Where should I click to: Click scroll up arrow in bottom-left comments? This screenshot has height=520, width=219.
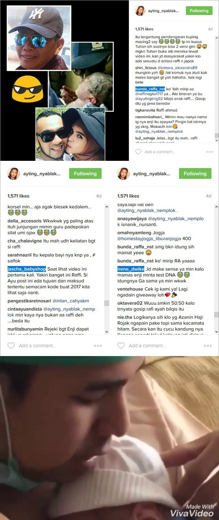click(107, 206)
